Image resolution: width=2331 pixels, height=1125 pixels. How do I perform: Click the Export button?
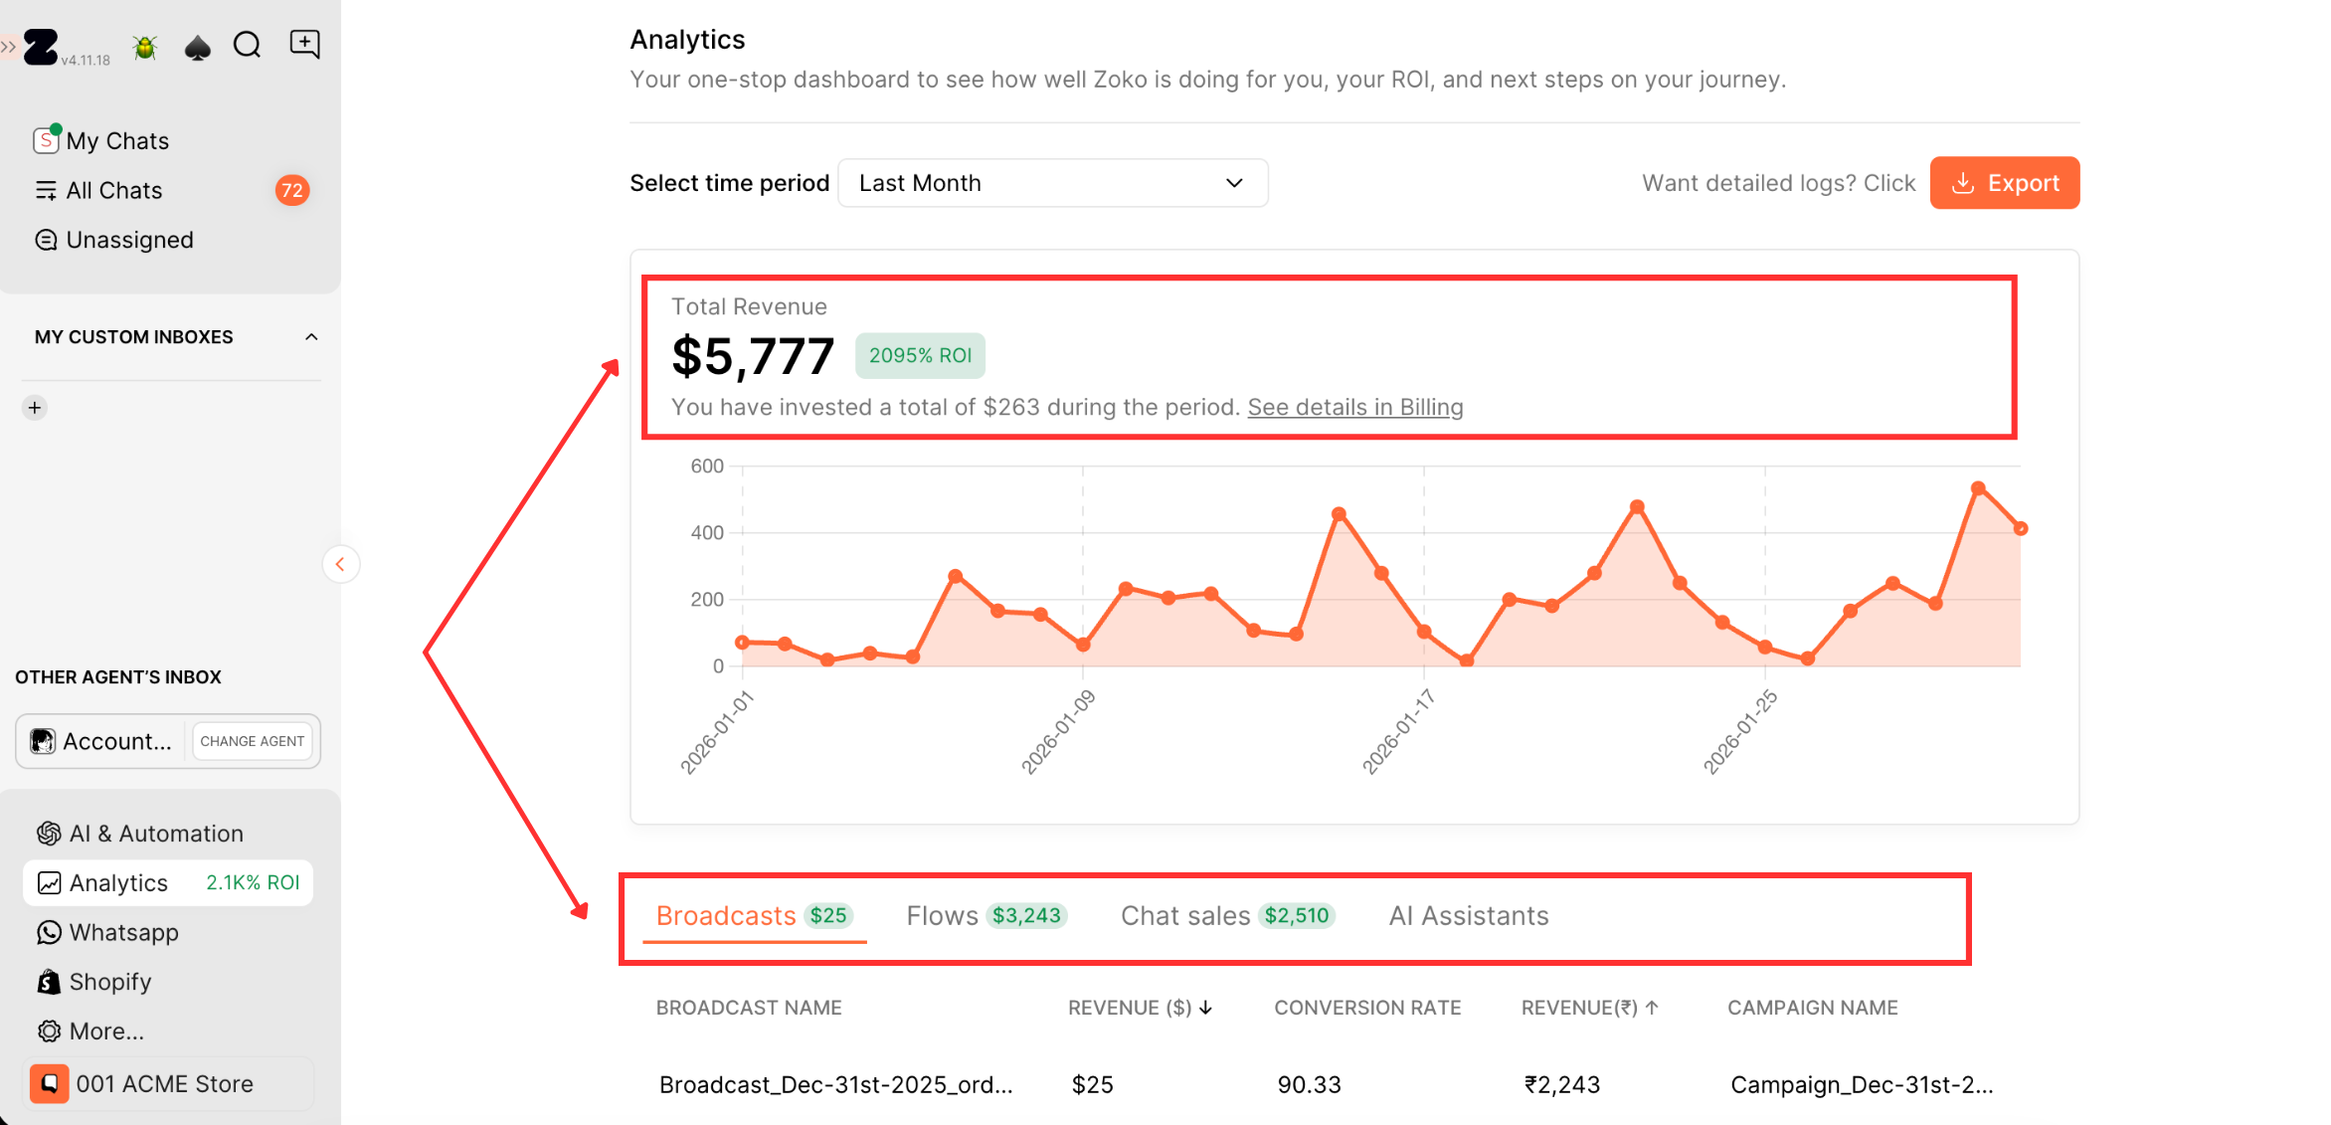point(2004,183)
